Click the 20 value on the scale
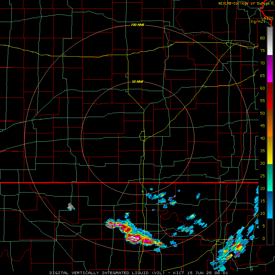 pyautogui.click(x=262, y=189)
